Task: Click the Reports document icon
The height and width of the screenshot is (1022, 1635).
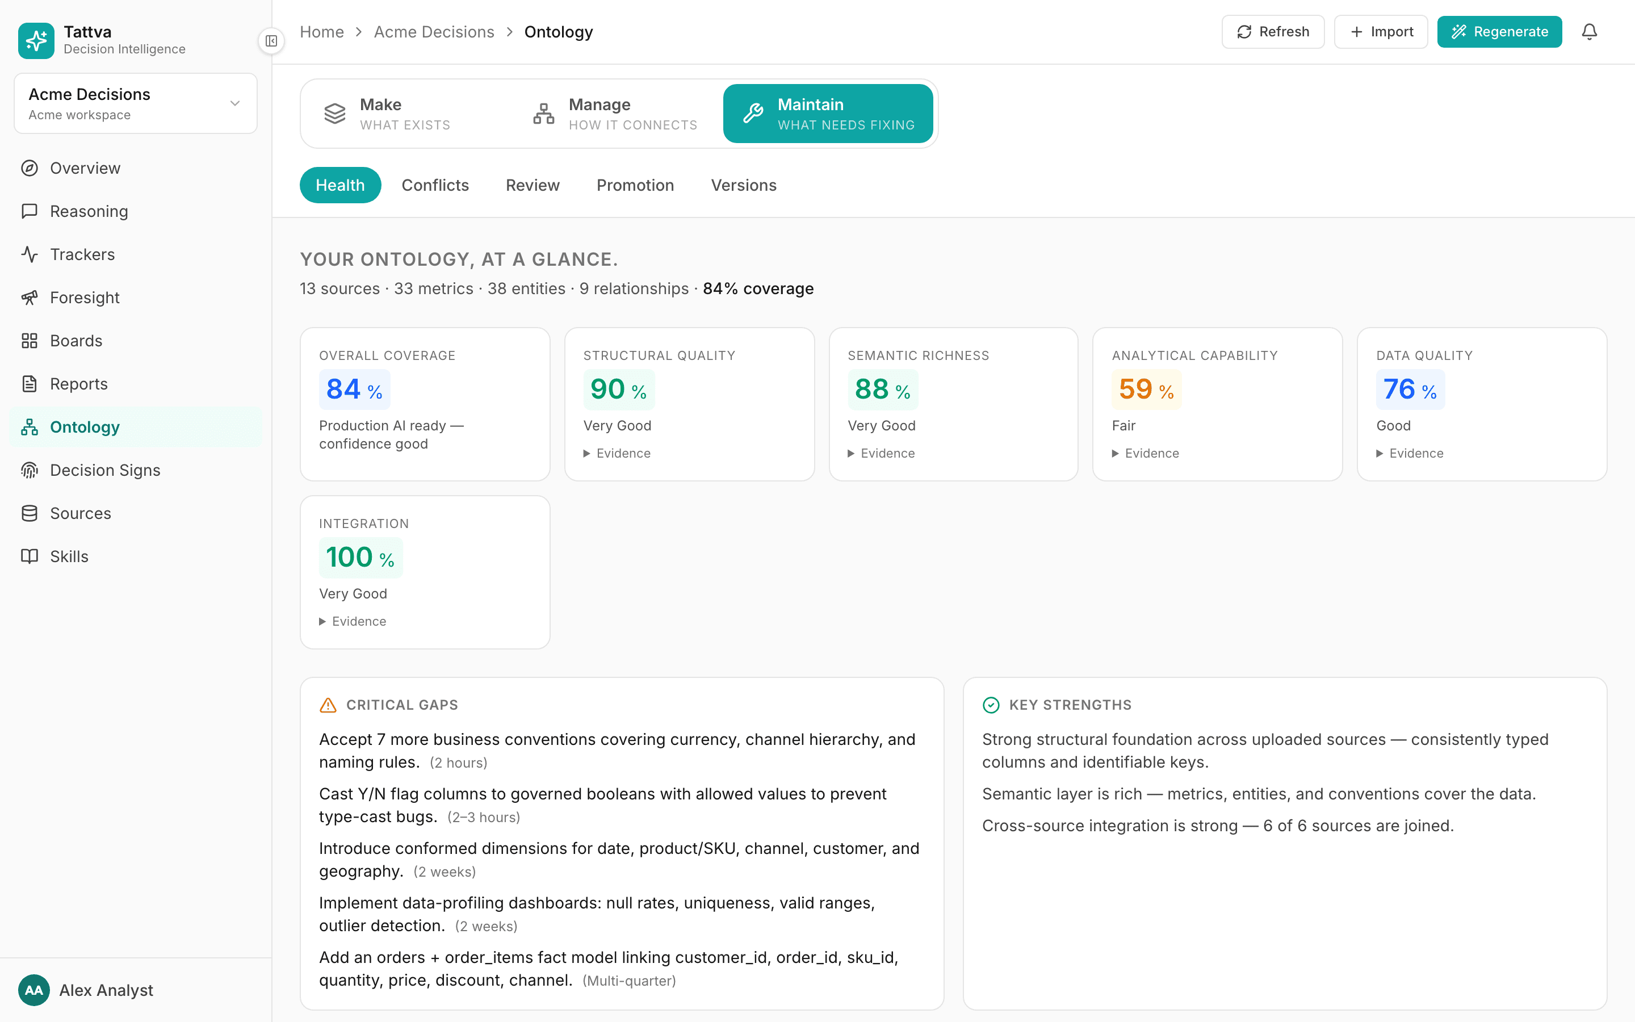Action: [x=30, y=384]
